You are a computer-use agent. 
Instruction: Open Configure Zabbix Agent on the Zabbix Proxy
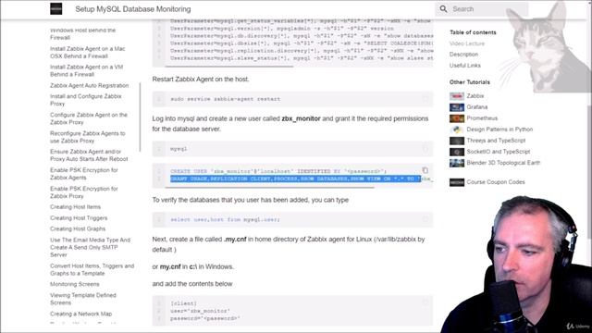89,118
